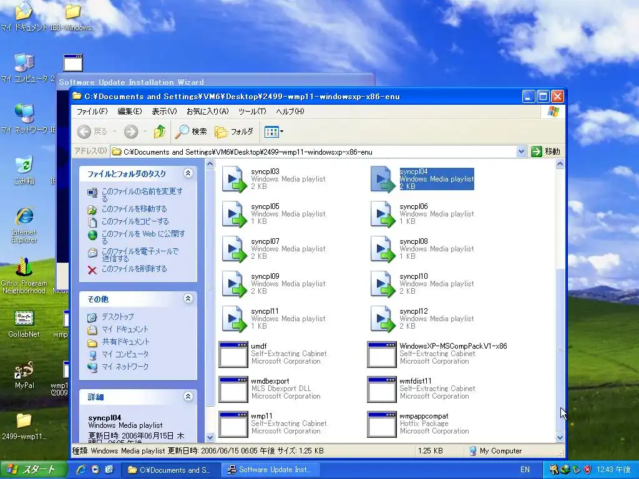Image resolution: width=639 pixels, height=479 pixels.
Task: Click the C:¥Documents and S... taskbar button
Action: tap(171, 470)
